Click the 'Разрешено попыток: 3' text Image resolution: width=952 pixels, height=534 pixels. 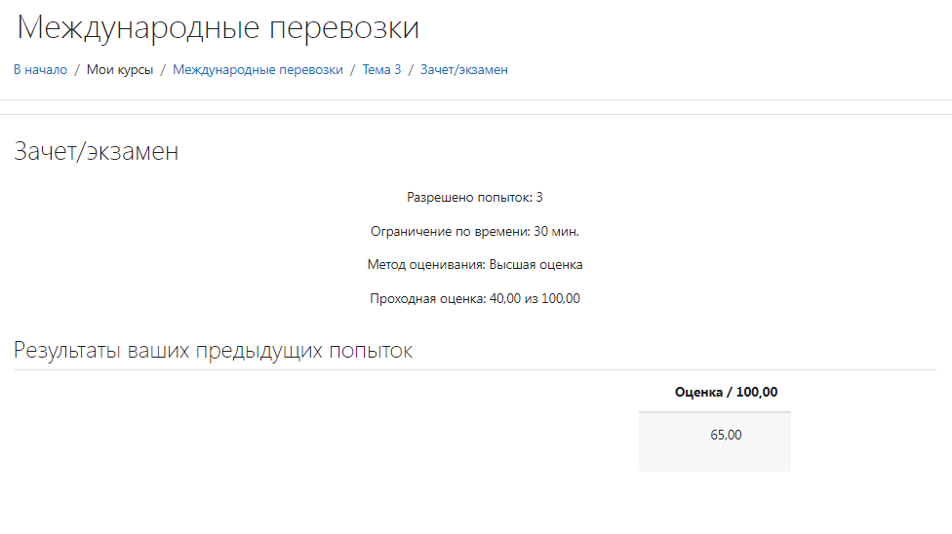[475, 197]
